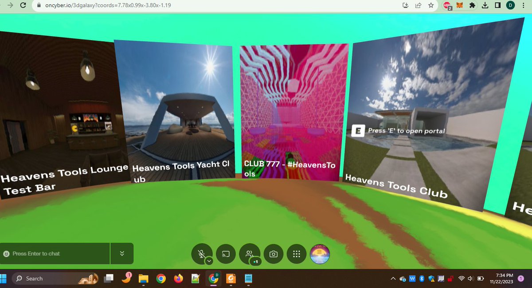532x288 pixels.
Task: Collapse the chat panel with double chevron
Action: 122,254
